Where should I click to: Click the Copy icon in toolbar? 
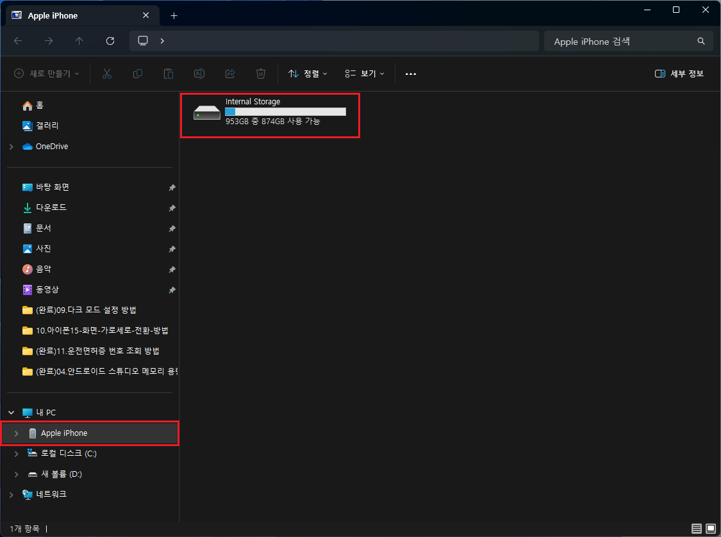(x=138, y=74)
